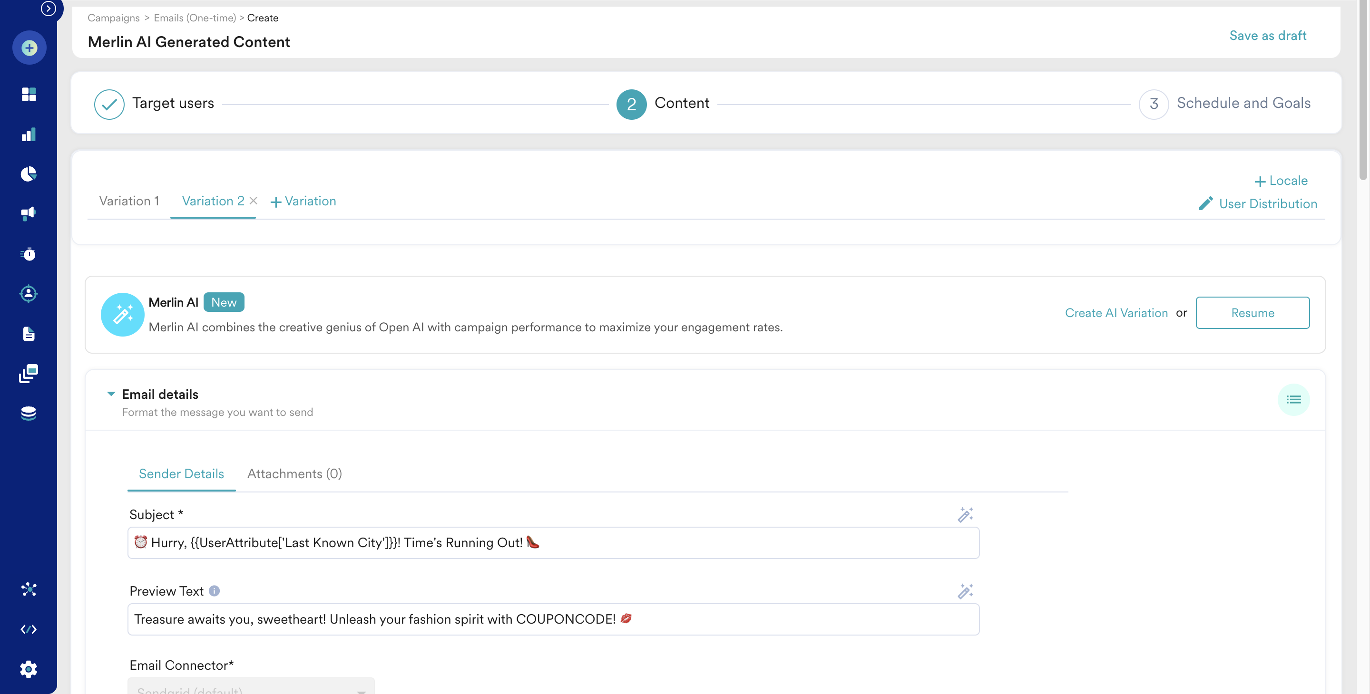
Task: Click Preview Text info icon
Action: coord(215,591)
